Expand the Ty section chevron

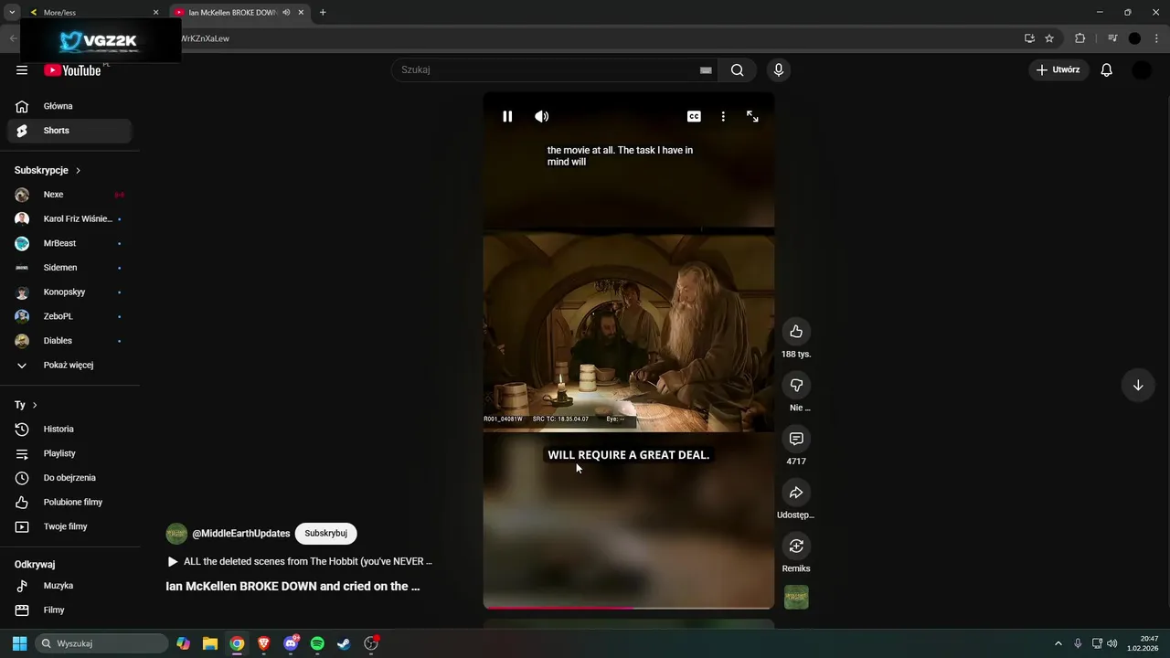[35, 405]
